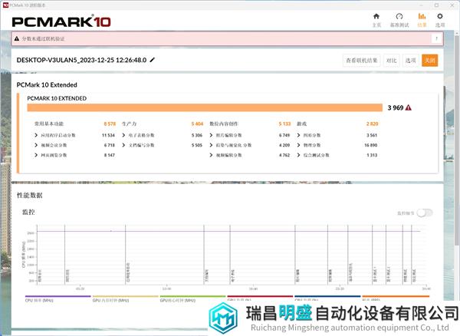
Task: Open the Options gear icon in header
Action: coord(440,16)
